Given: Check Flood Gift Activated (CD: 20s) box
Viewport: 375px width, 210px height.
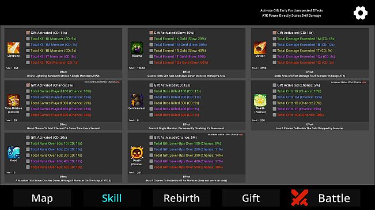Looking at the screenshot, I should tap(28, 137).
